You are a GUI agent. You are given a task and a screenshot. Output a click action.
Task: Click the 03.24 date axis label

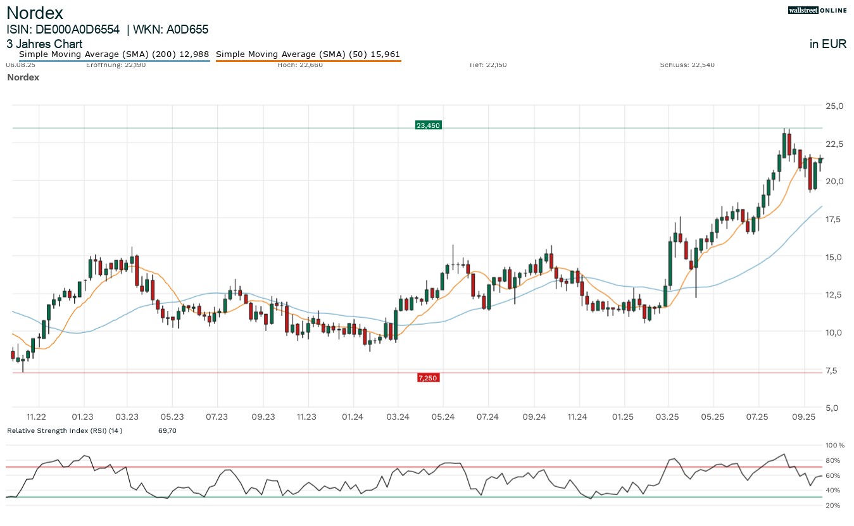click(x=398, y=417)
